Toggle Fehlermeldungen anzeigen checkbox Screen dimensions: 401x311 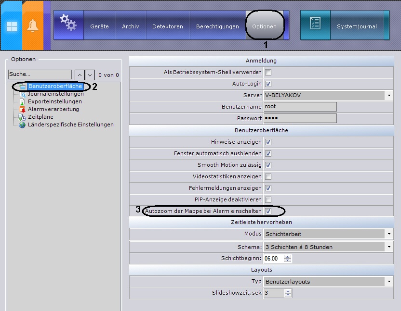tap(268, 188)
